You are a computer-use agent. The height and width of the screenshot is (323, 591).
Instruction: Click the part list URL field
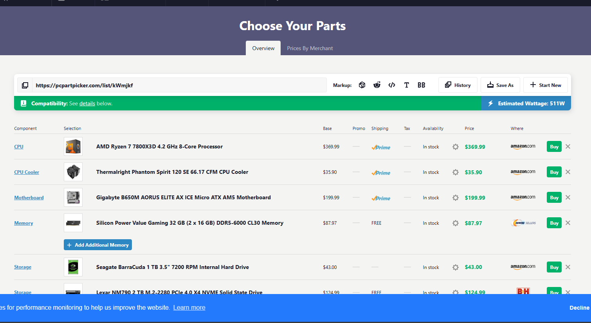pos(179,85)
